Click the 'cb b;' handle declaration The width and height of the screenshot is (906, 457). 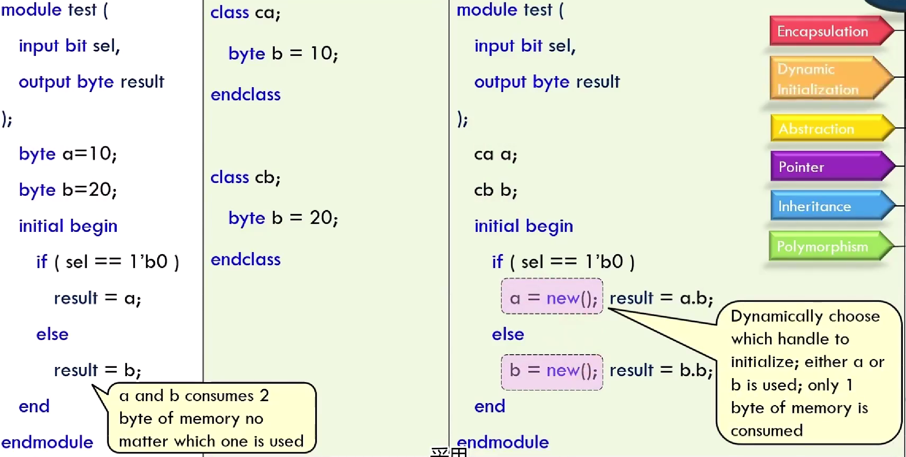[x=495, y=190]
